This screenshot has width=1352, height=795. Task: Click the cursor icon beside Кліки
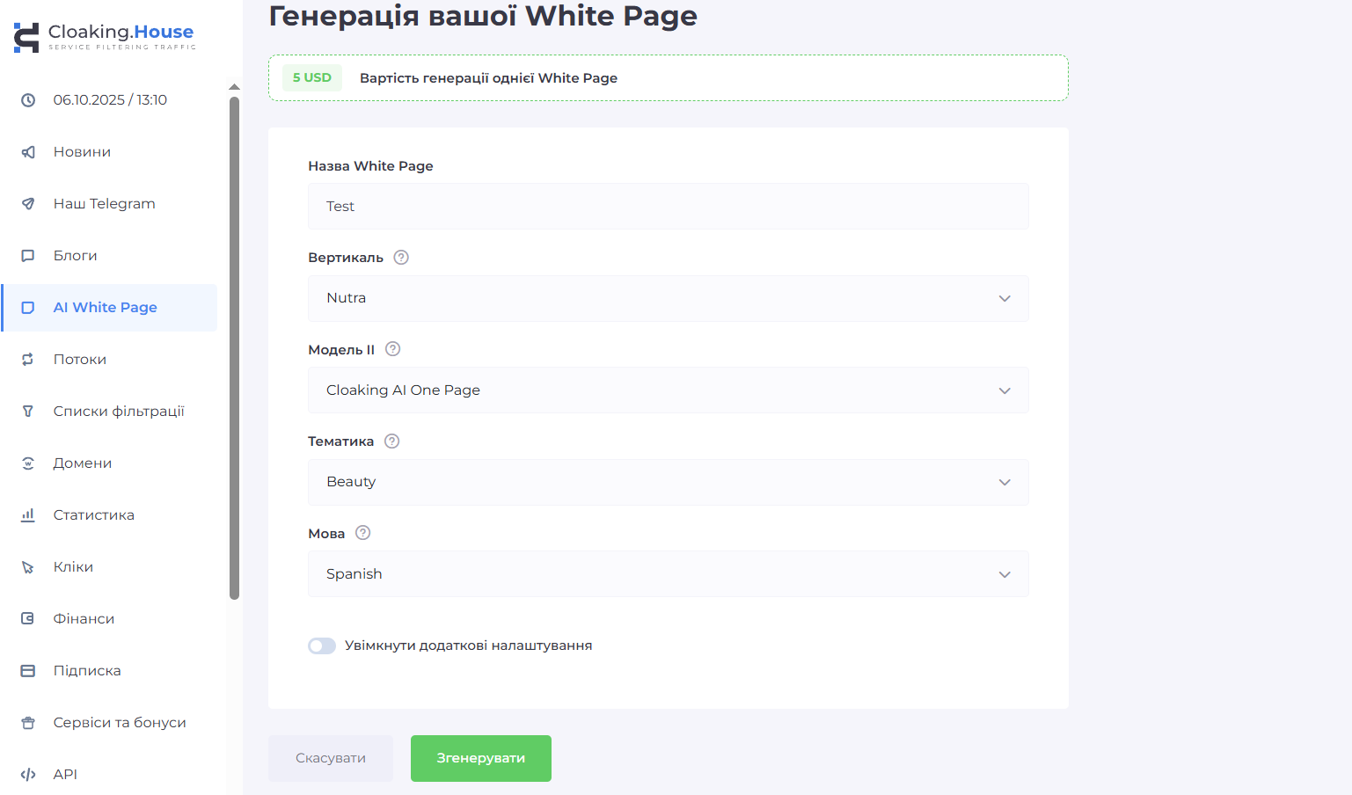pyautogui.click(x=28, y=567)
